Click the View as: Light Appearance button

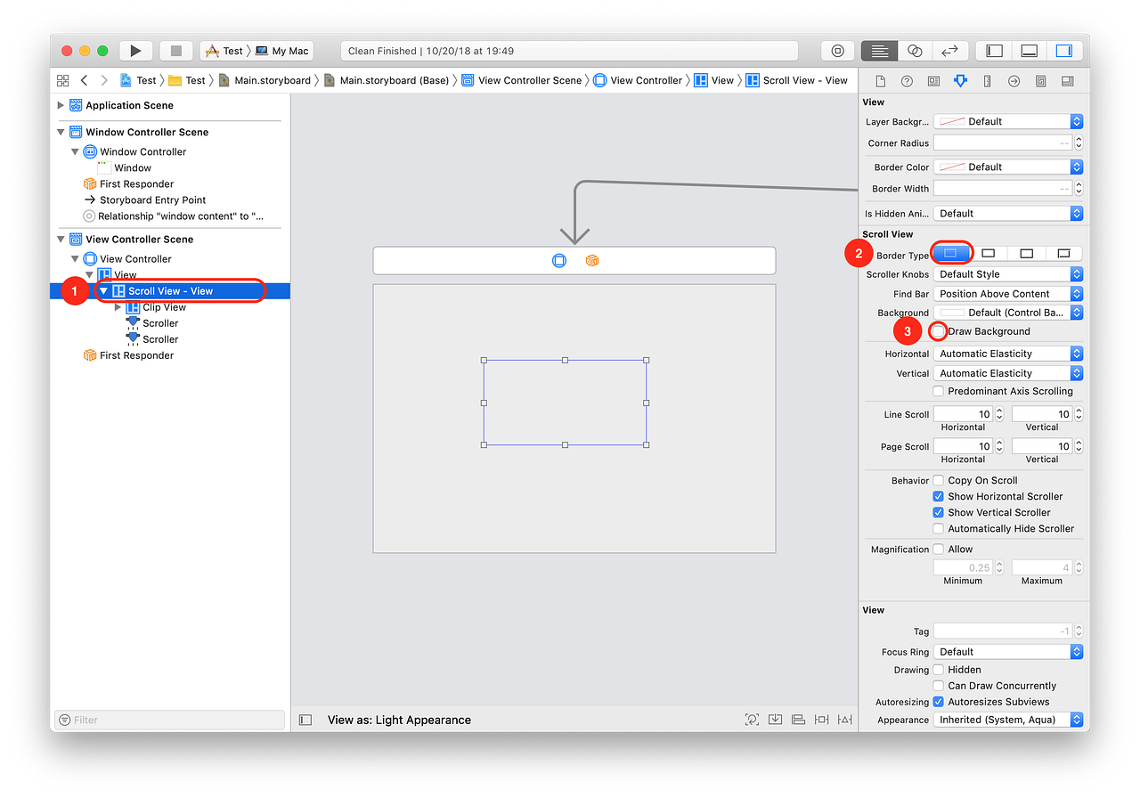coord(398,719)
